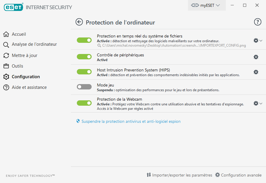Screen dimensions: 266x183
Task: Open the myESET dropdown
Action: (x=207, y=5)
